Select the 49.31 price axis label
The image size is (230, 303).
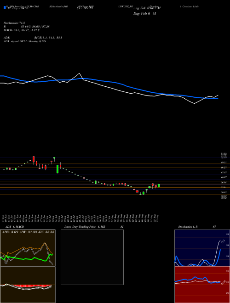(224, 163)
